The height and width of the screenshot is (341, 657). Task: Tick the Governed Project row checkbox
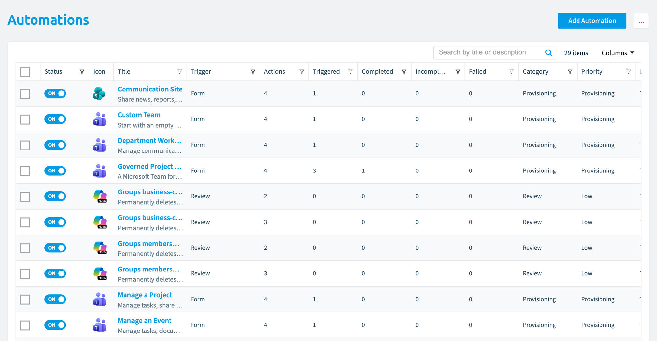[x=25, y=171]
